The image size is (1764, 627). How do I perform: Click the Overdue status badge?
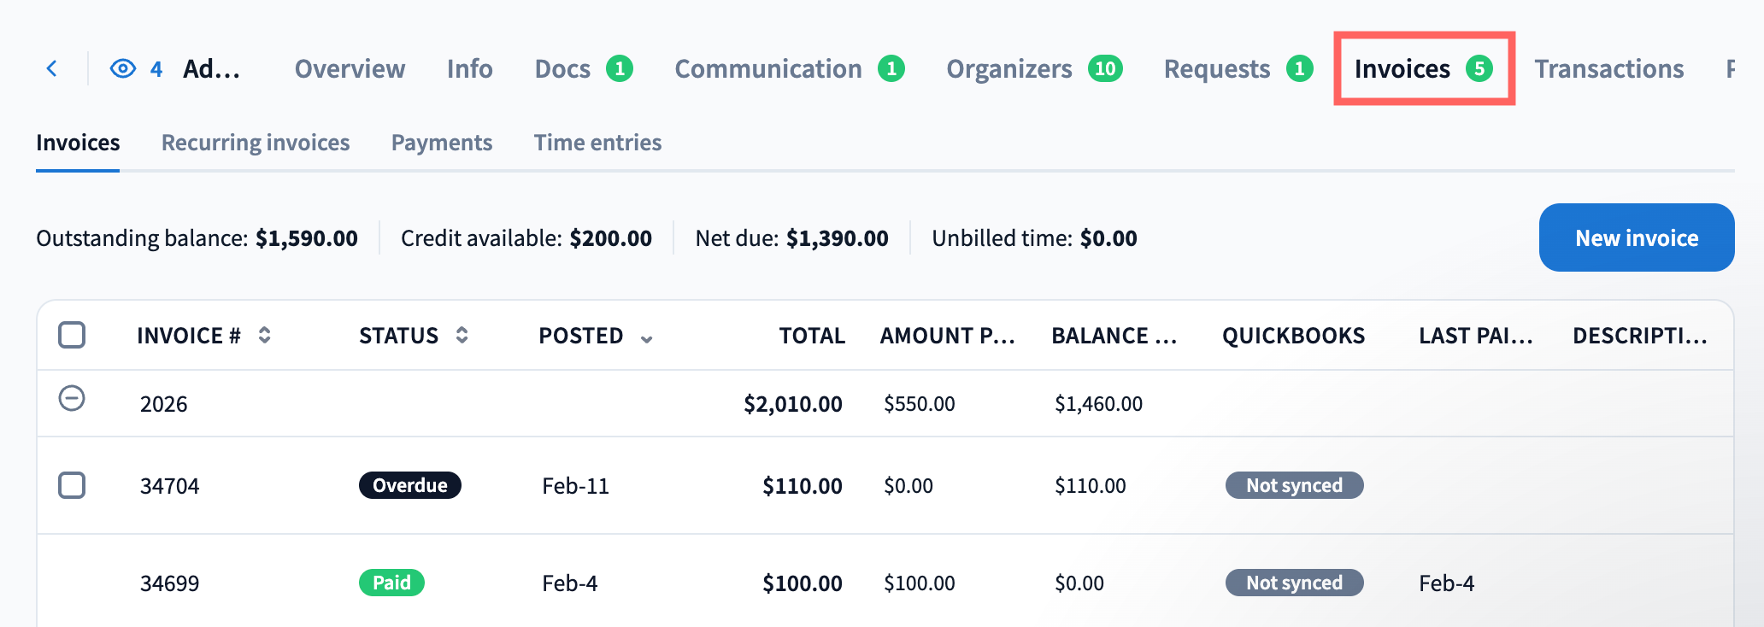pos(410,485)
